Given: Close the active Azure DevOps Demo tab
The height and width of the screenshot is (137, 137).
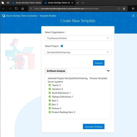Looking at the screenshot, I should pos(72,3).
